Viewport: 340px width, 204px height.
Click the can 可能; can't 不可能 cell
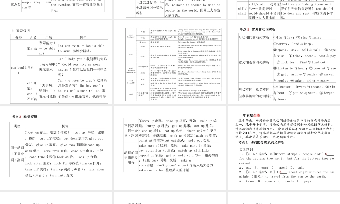[33, 91]
